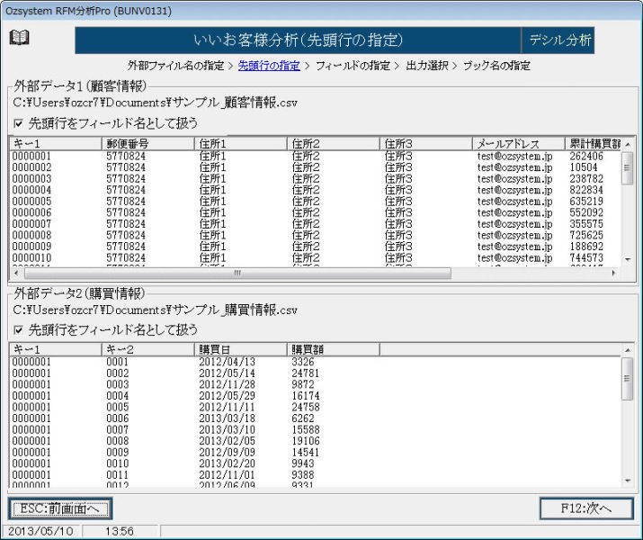The width and height of the screenshot is (643, 540).
Task: Enable first-row-as-field-name checkbox for customer data
Action: (x=20, y=122)
